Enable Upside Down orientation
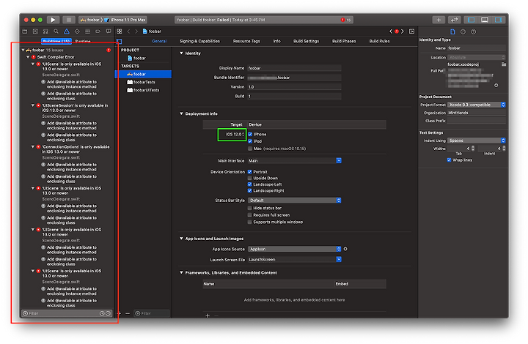The height and width of the screenshot is (344, 528). [250, 178]
